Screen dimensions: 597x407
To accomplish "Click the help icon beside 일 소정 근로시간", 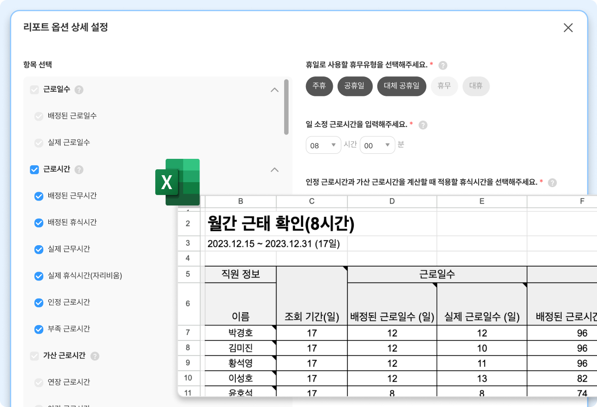I will [423, 125].
